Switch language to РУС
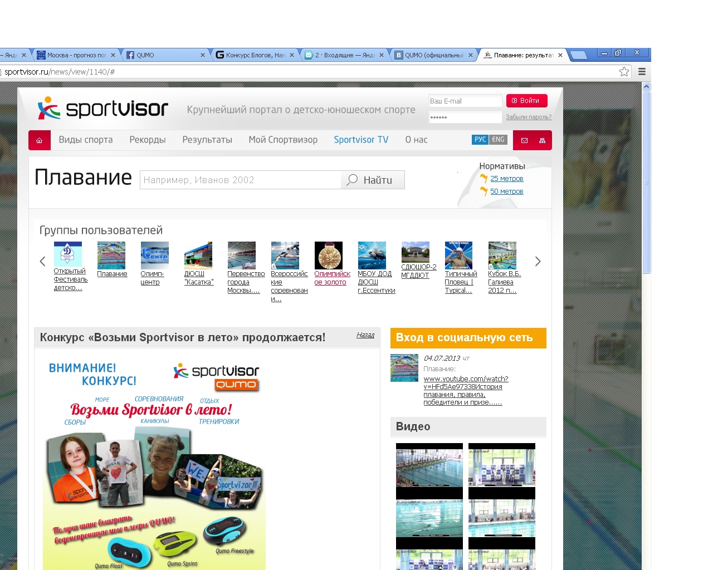 [x=480, y=140]
